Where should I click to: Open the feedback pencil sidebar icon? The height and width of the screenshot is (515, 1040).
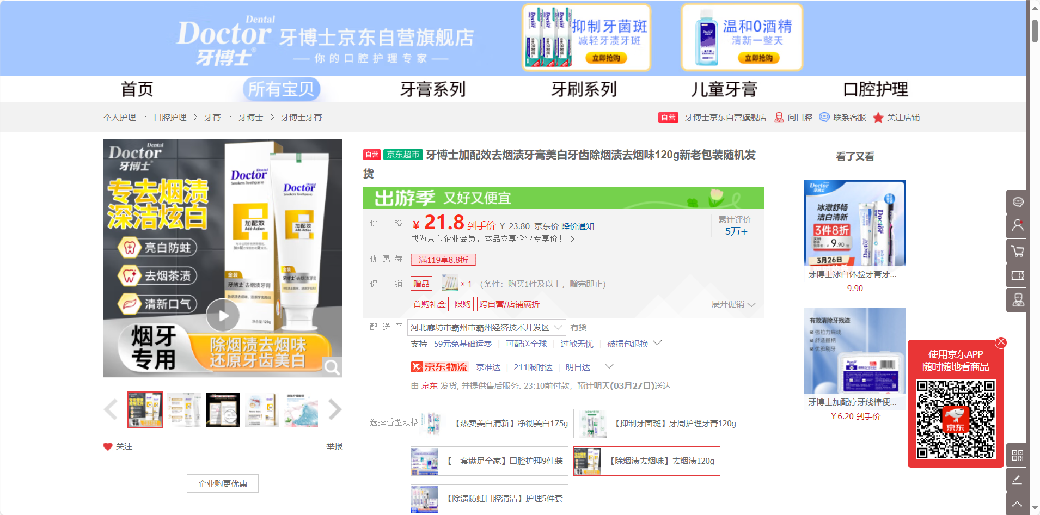[1017, 480]
